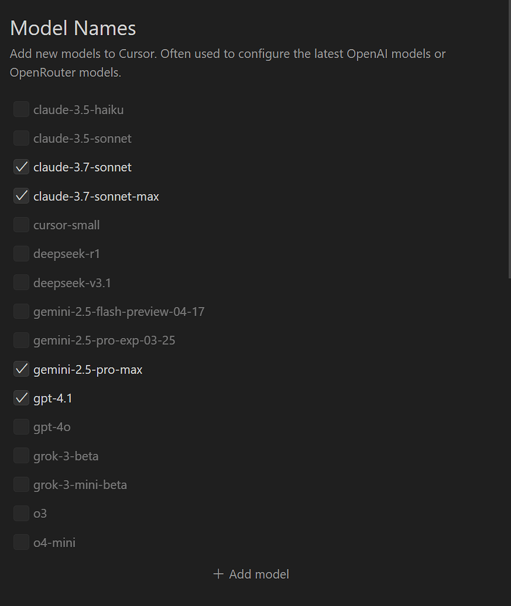Click the plus icon beside Add model
The image size is (511, 606).
click(219, 573)
